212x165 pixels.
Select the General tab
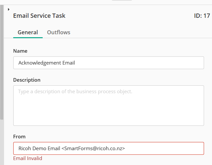coord(28,32)
